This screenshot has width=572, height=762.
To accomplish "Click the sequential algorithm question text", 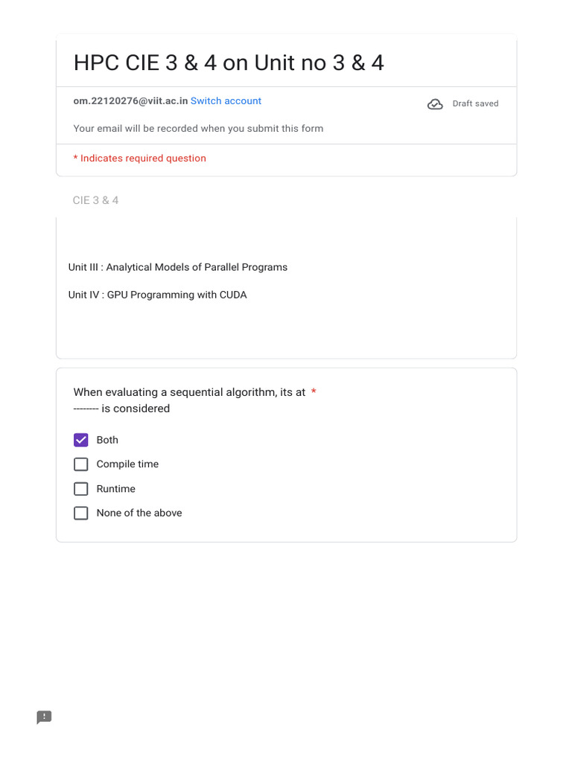I will pyautogui.click(x=189, y=392).
